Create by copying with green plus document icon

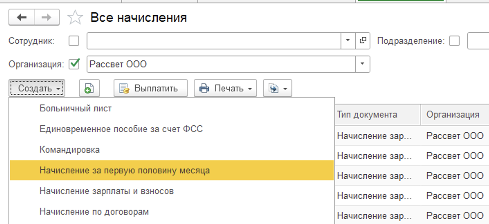89,88
